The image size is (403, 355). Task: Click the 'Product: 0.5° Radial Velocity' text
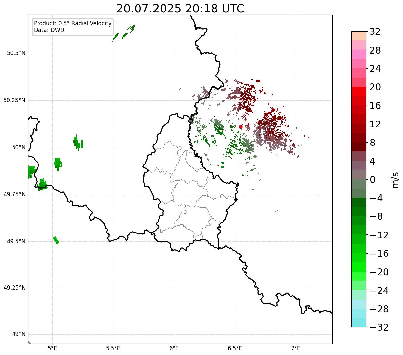point(73,24)
